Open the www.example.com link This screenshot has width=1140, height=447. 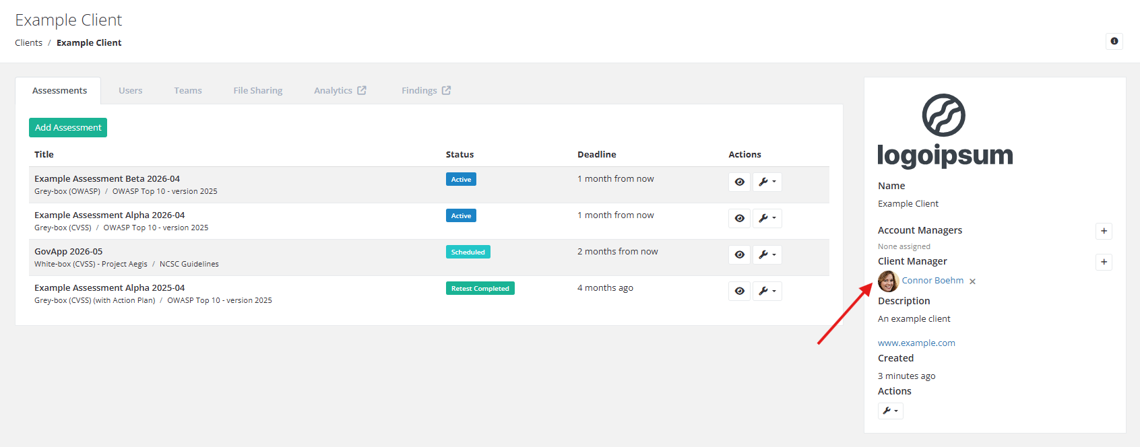point(916,343)
